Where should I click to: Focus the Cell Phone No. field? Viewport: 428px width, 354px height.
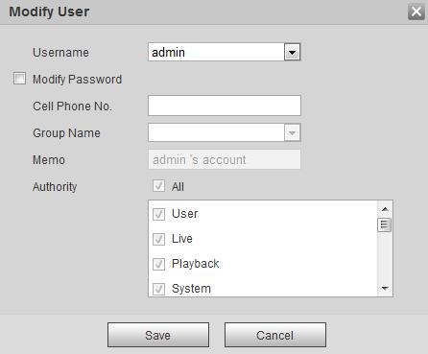pyautogui.click(x=225, y=106)
